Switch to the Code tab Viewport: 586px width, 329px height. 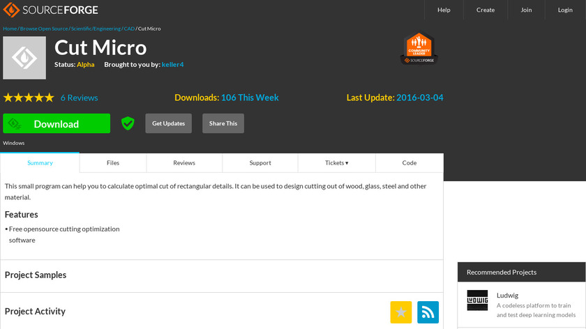coord(410,163)
